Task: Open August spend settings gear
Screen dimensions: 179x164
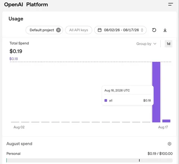Action: (169, 144)
